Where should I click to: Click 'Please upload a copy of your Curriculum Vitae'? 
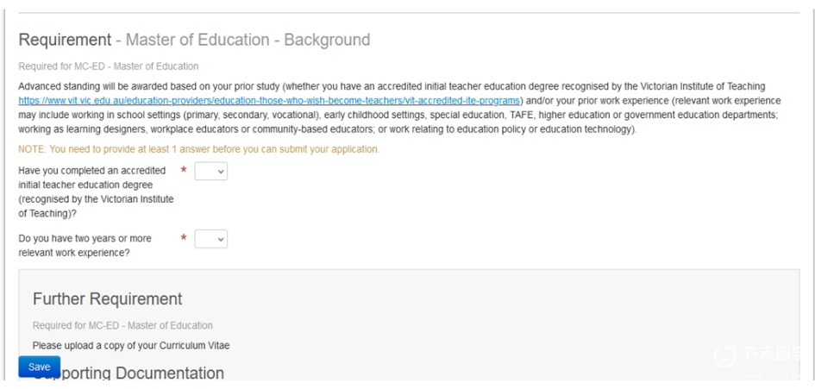click(x=131, y=345)
